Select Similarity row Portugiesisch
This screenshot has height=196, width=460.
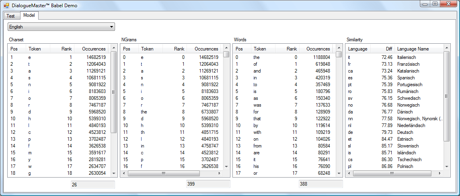coord(394,85)
